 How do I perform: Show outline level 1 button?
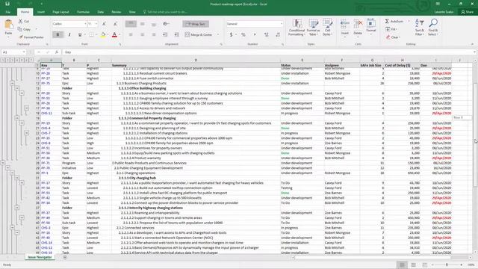pos(3,60)
